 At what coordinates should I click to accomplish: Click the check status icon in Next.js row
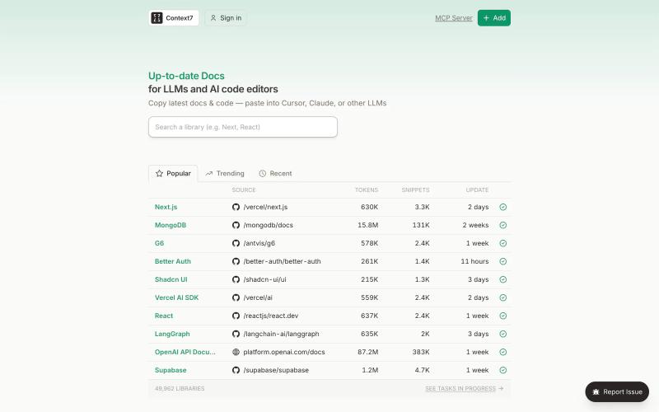pos(503,207)
